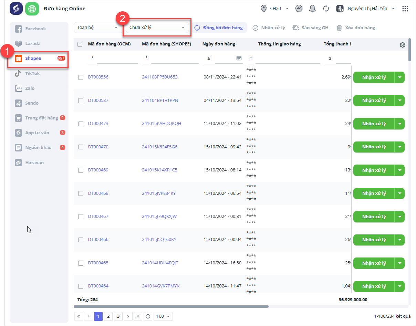The image size is (416, 326).
Task: Check the box for order DT000468
Action: pos(81,193)
